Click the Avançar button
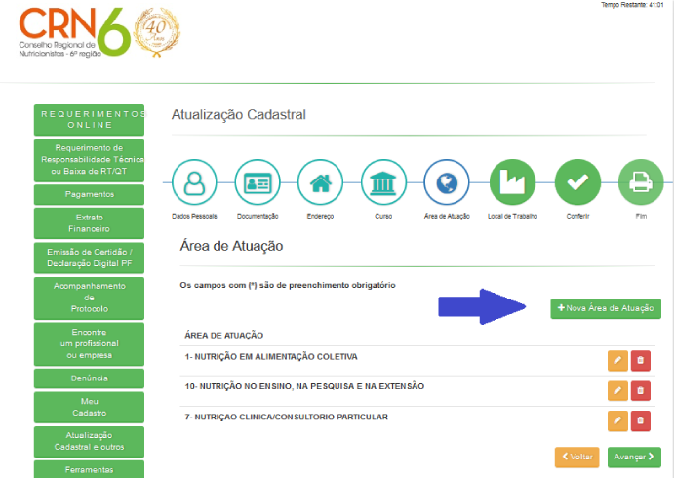 point(634,457)
